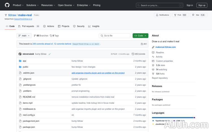Screen dimensions: 212x132
Task: Click the steveruizok avatar icon
Action: pos(20,54)
